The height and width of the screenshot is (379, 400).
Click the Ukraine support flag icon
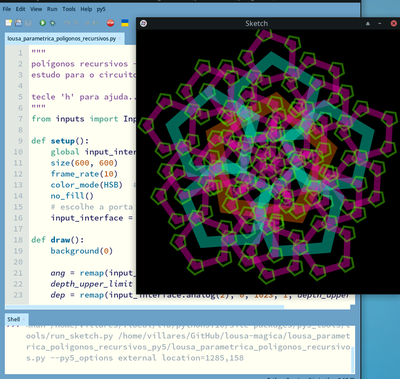pos(124,22)
